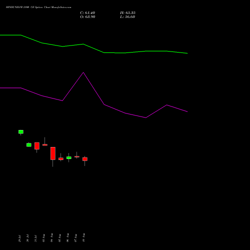
Task: Select the high value H: 65.35
Action: click(127, 13)
